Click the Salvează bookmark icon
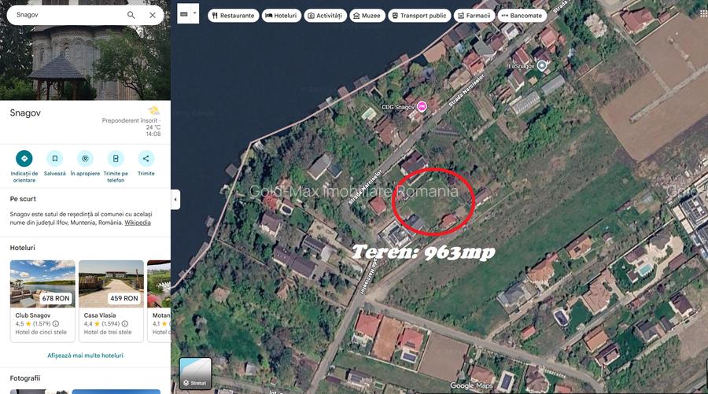The height and width of the screenshot is (394, 708). tap(54, 158)
